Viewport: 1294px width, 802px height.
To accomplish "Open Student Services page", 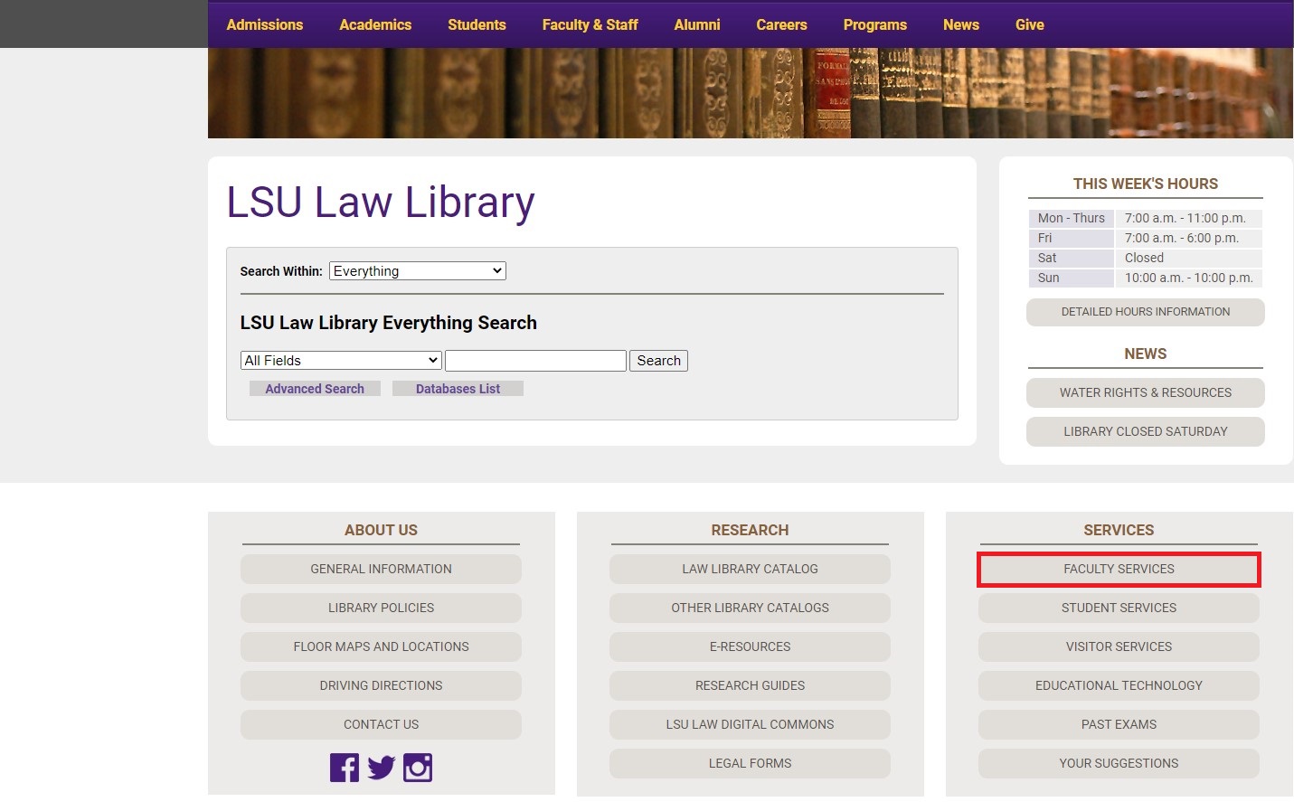I will (1119, 608).
